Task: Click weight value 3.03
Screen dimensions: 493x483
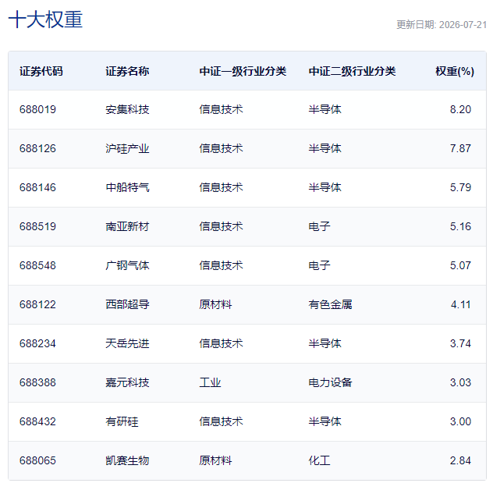Action: (460, 382)
